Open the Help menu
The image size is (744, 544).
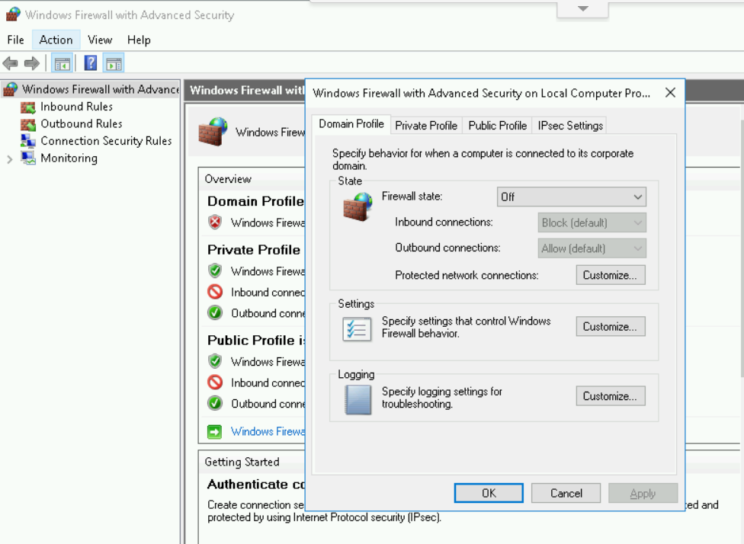click(139, 40)
